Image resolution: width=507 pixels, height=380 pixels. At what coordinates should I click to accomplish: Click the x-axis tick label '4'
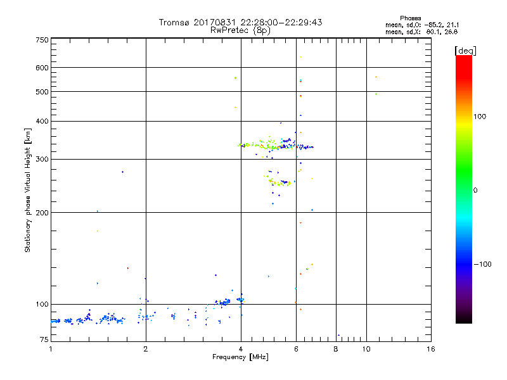[241, 349]
